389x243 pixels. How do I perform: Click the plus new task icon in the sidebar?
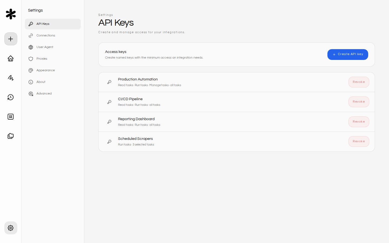[x=11, y=39]
